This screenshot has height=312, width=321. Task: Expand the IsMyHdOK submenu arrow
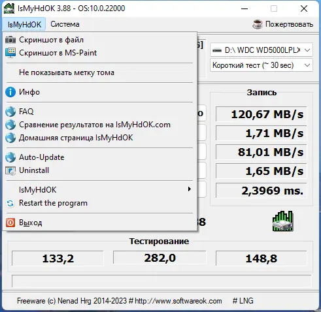point(190,189)
